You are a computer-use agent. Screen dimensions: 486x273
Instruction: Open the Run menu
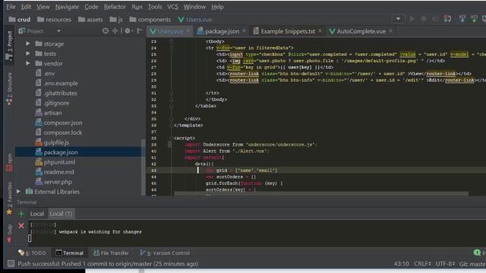point(137,7)
